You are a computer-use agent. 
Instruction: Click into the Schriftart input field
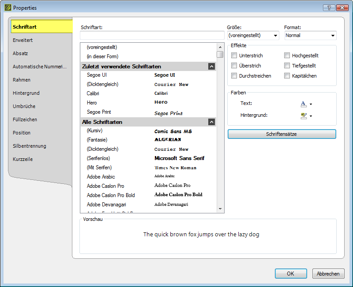[152, 35]
